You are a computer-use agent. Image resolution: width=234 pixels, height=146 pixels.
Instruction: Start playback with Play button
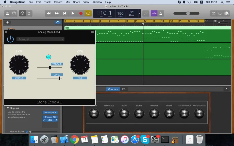tap(73, 13)
